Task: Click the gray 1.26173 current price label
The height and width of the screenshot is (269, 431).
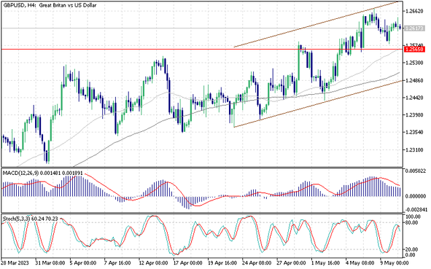Action: [413, 29]
